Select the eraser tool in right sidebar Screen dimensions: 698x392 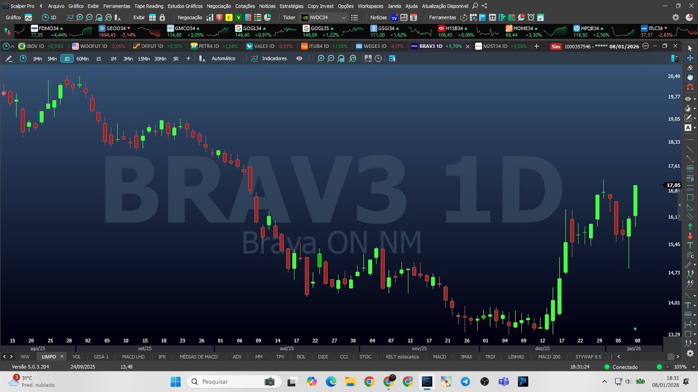[690, 68]
